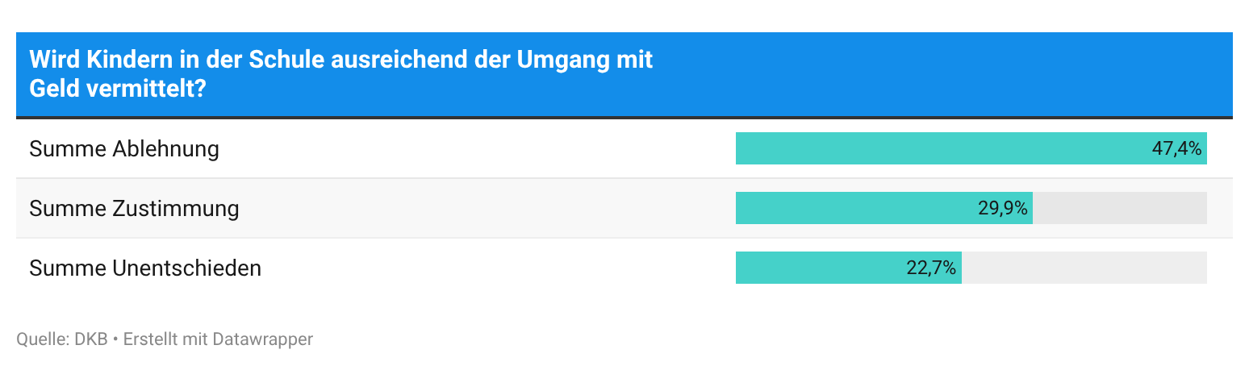Click the teal 22,7% Unentschieden bar
Viewport: 1249px width, 366px height.
point(848,268)
